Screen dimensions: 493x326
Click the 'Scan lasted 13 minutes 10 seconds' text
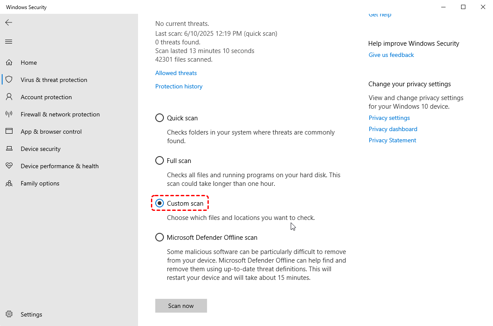click(205, 51)
